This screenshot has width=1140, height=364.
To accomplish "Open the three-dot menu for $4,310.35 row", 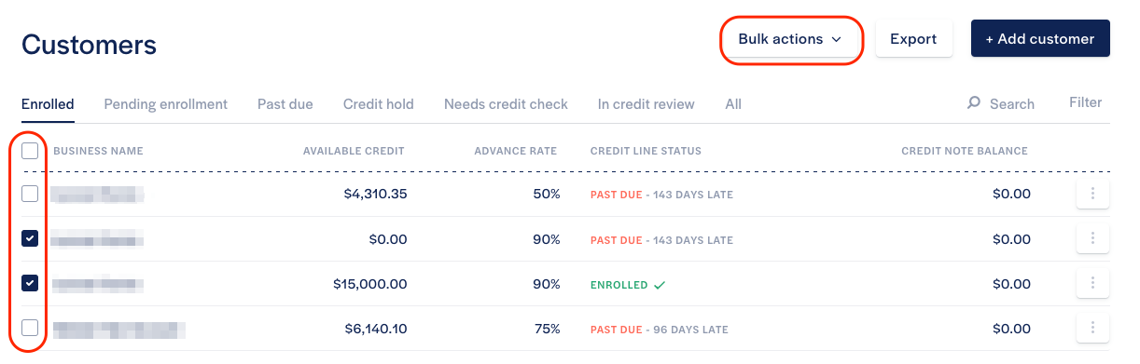I will click(1092, 195).
